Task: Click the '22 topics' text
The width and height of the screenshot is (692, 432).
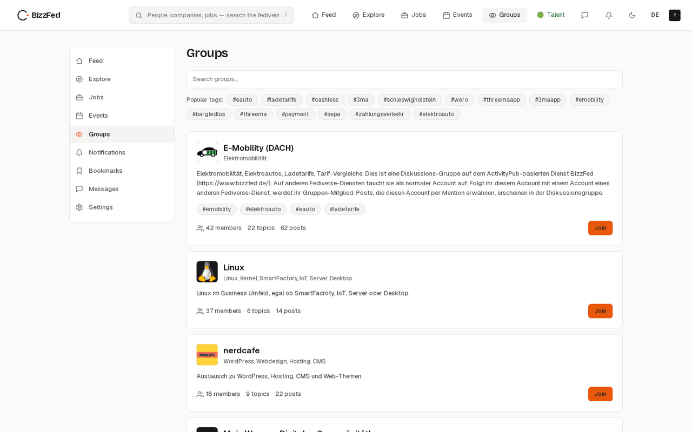Action: click(x=261, y=228)
